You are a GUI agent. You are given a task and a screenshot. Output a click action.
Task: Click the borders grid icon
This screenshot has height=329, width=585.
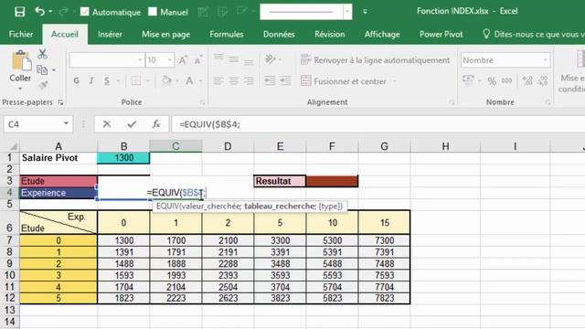136,81
